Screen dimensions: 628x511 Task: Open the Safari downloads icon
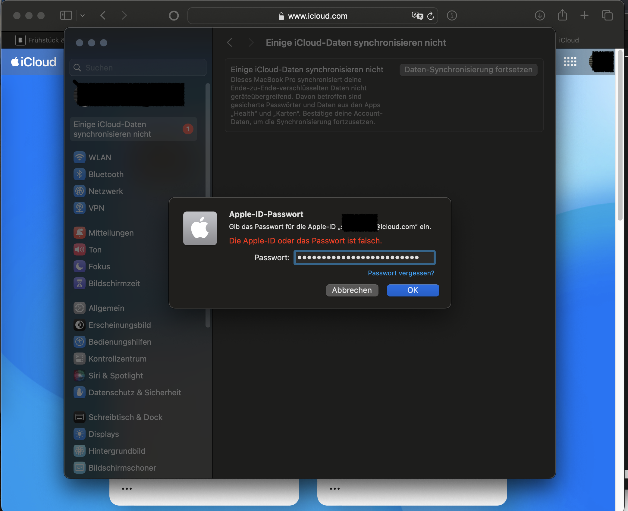[539, 15]
